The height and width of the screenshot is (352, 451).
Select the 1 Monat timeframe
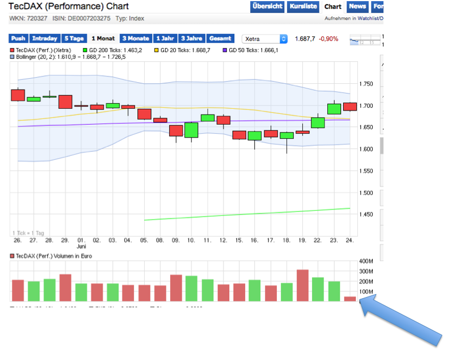pos(103,39)
